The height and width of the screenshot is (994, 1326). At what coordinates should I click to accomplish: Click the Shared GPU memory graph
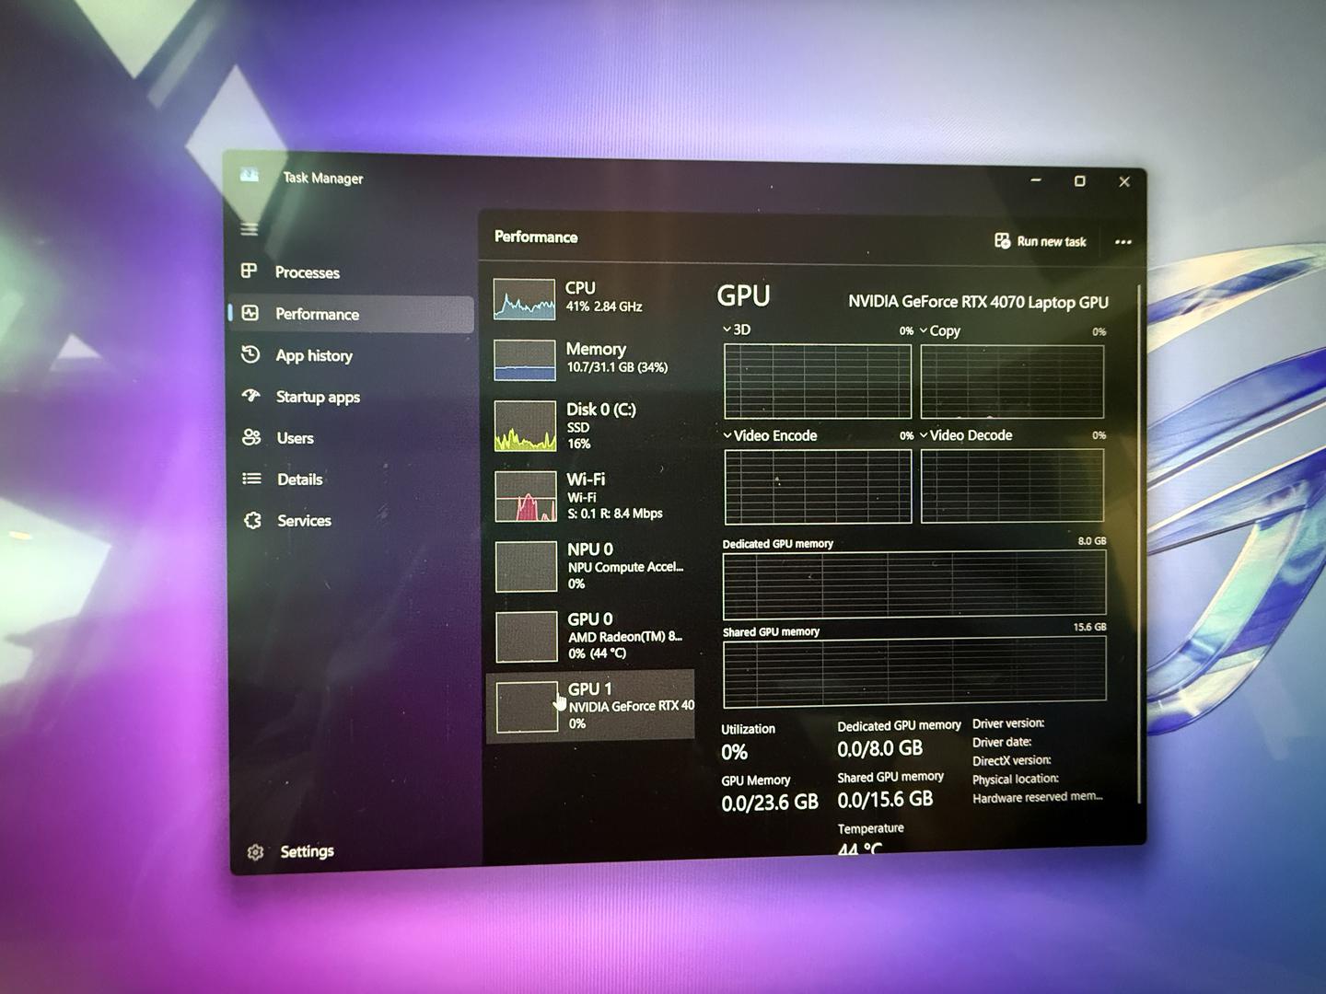point(914,672)
